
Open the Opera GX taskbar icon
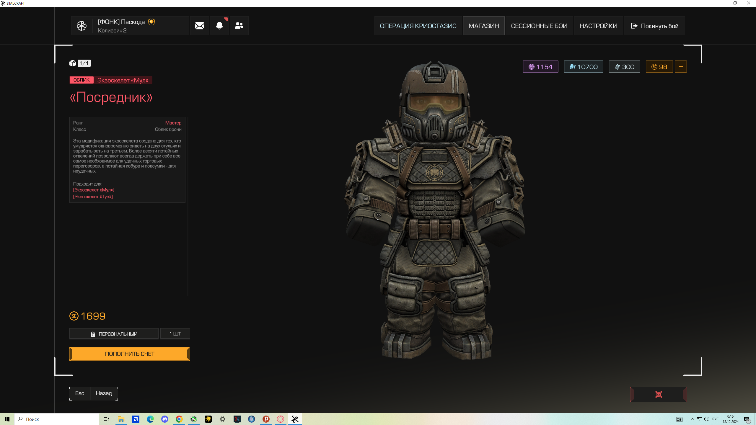(281, 419)
